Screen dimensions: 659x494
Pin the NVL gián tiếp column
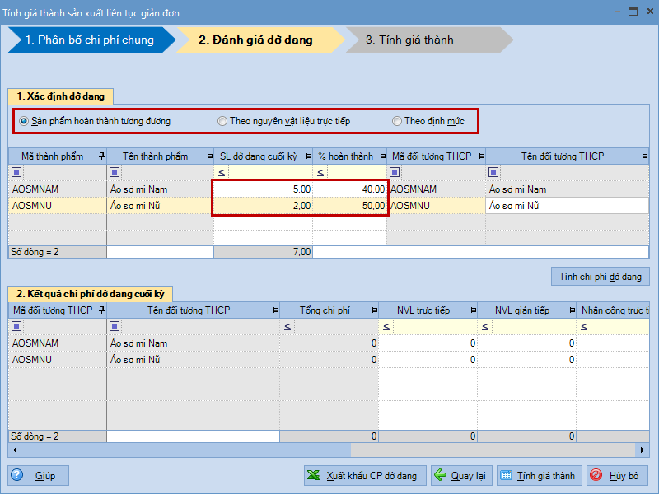pyautogui.click(x=571, y=310)
